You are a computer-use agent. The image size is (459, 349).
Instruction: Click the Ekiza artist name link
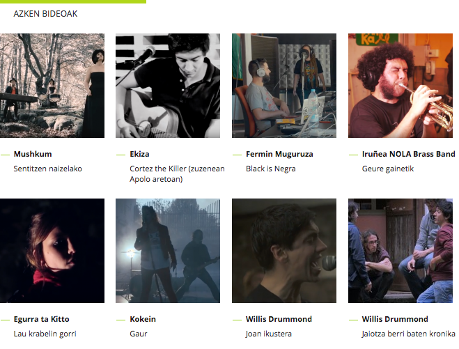[x=139, y=154]
